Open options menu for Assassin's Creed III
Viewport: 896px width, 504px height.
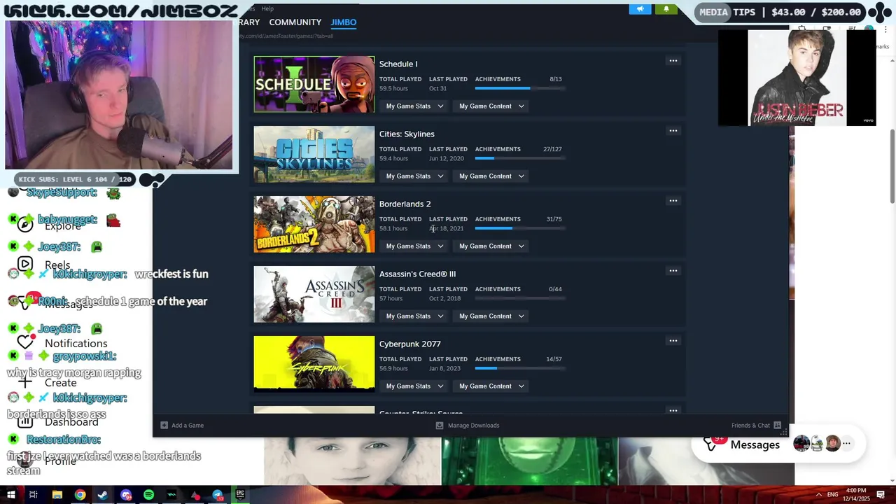673,271
